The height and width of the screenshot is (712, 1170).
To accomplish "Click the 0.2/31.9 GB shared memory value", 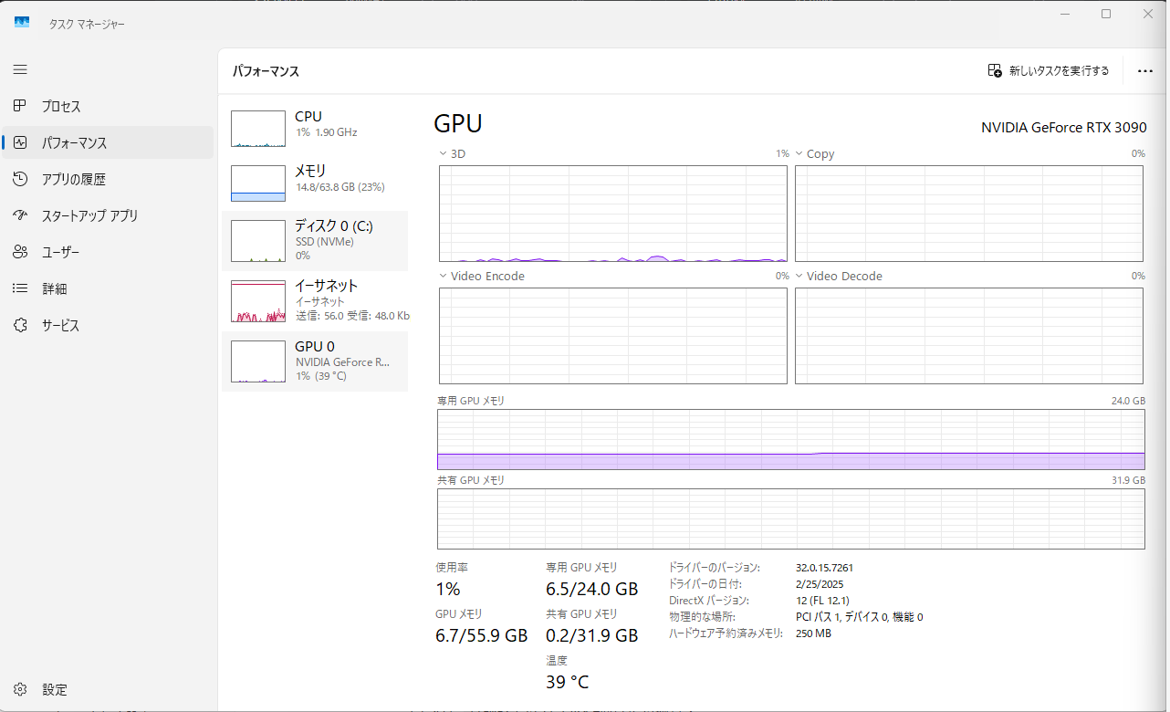I will tap(592, 635).
